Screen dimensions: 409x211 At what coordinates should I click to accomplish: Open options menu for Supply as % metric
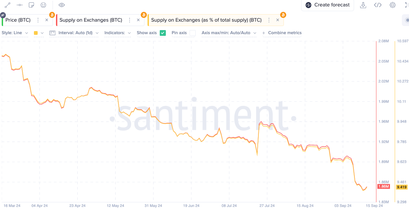coord(269,20)
